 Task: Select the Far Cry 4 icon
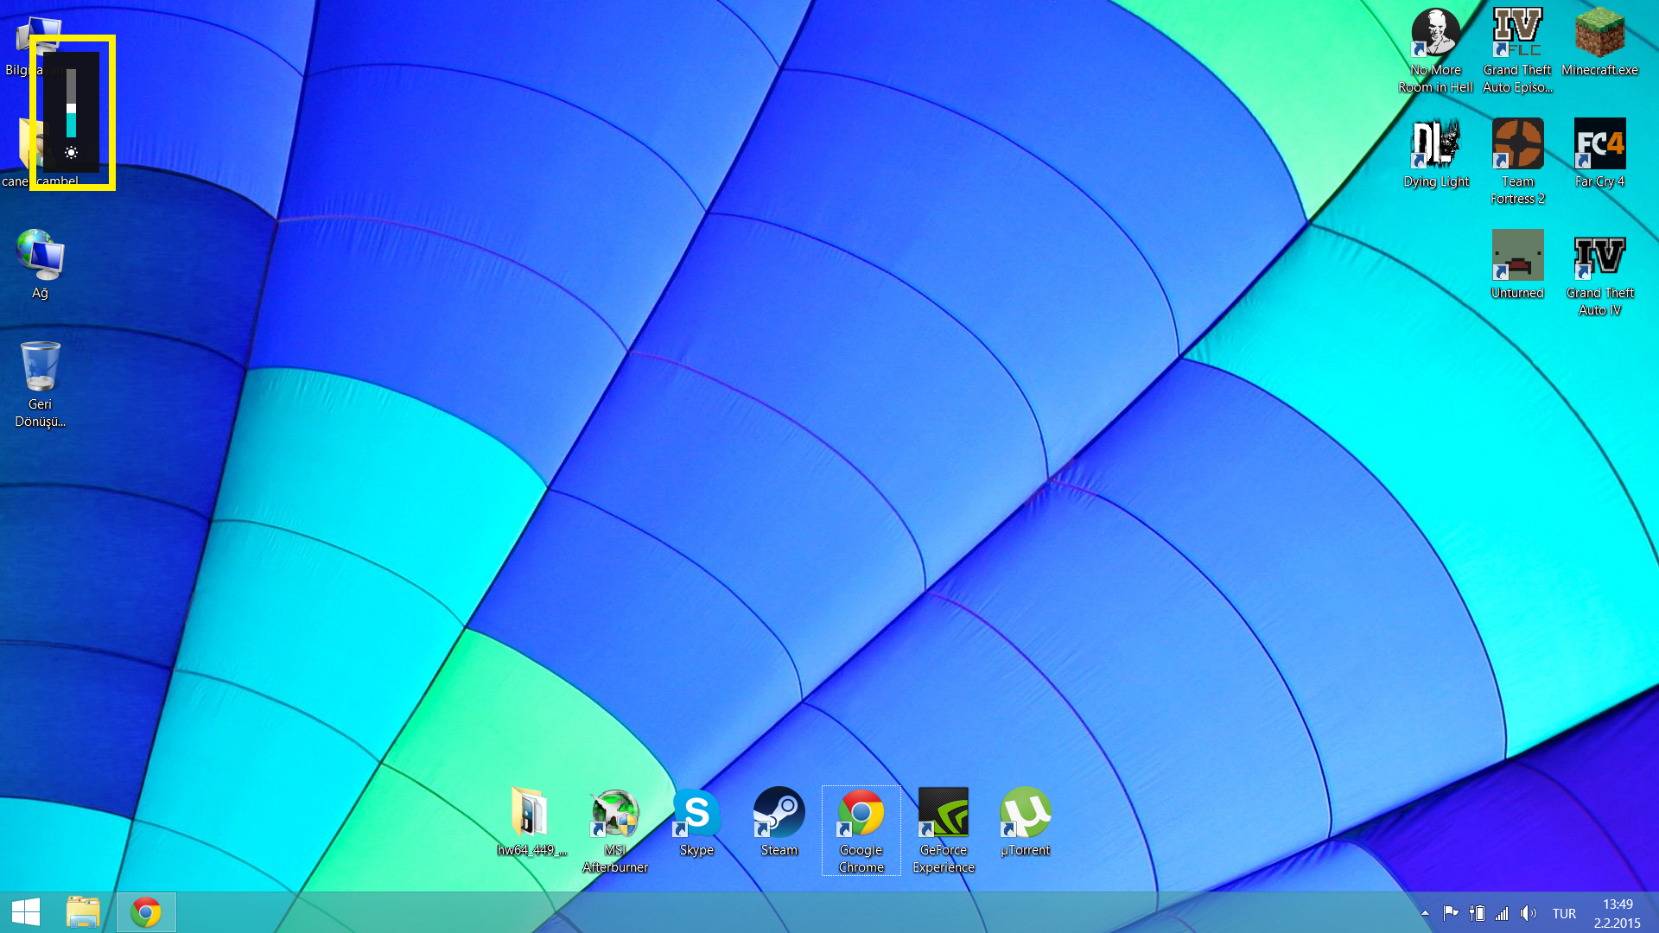pos(1599,154)
